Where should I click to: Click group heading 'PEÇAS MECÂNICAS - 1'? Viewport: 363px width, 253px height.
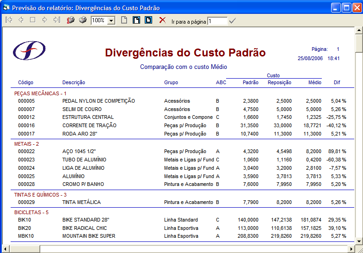click(x=40, y=93)
